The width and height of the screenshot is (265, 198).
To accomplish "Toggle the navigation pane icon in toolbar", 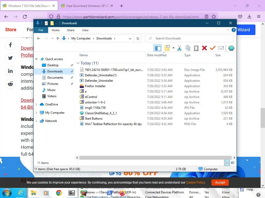I will click(158, 48).
